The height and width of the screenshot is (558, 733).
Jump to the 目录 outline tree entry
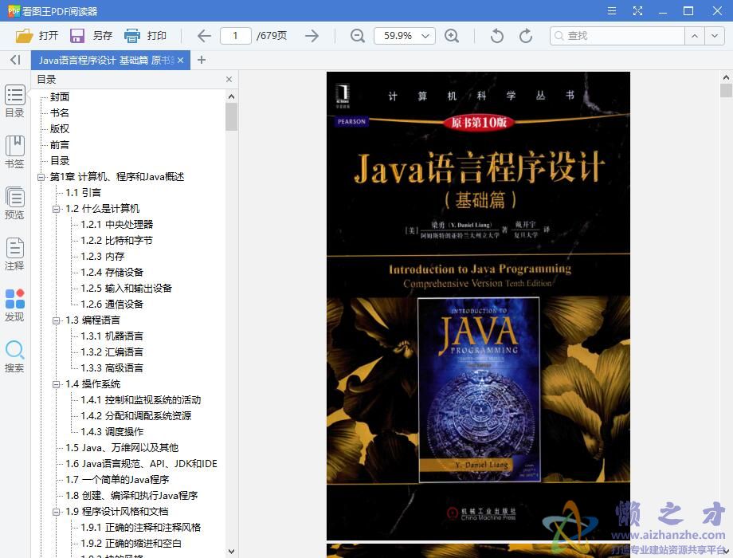(60, 160)
